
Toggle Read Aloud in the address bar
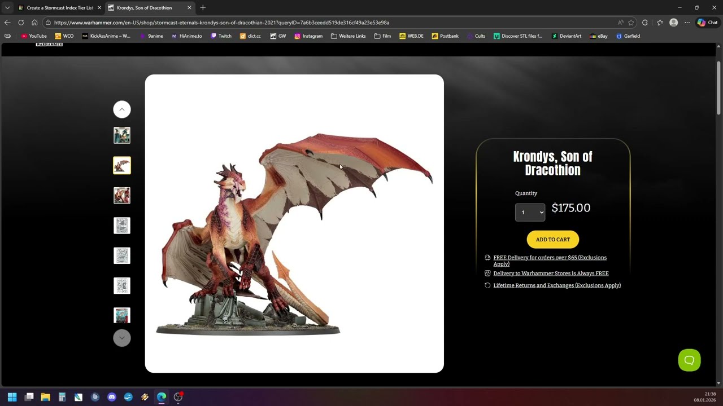(620, 23)
